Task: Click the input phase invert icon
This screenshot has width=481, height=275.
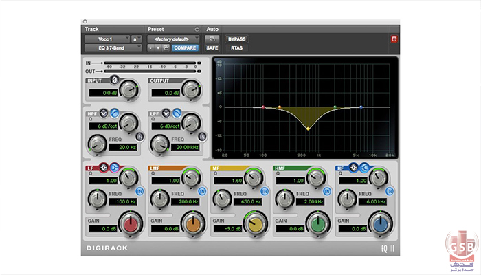Action: click(115, 80)
